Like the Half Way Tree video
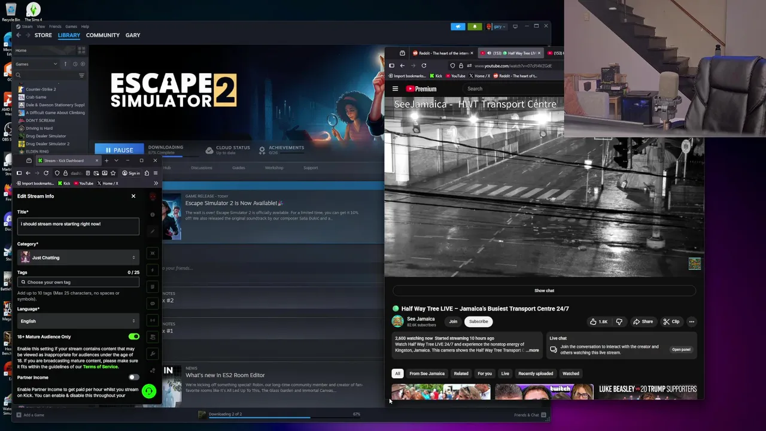 pyautogui.click(x=598, y=321)
